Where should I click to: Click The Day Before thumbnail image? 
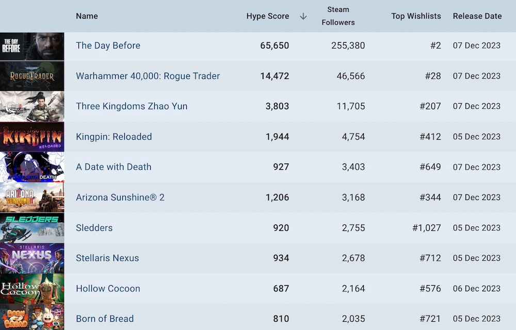pyautogui.click(x=32, y=46)
